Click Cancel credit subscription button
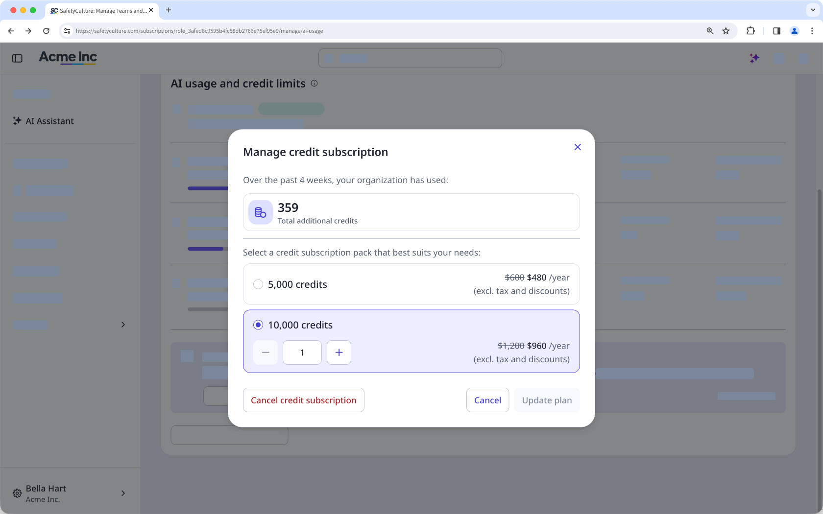 pos(304,400)
